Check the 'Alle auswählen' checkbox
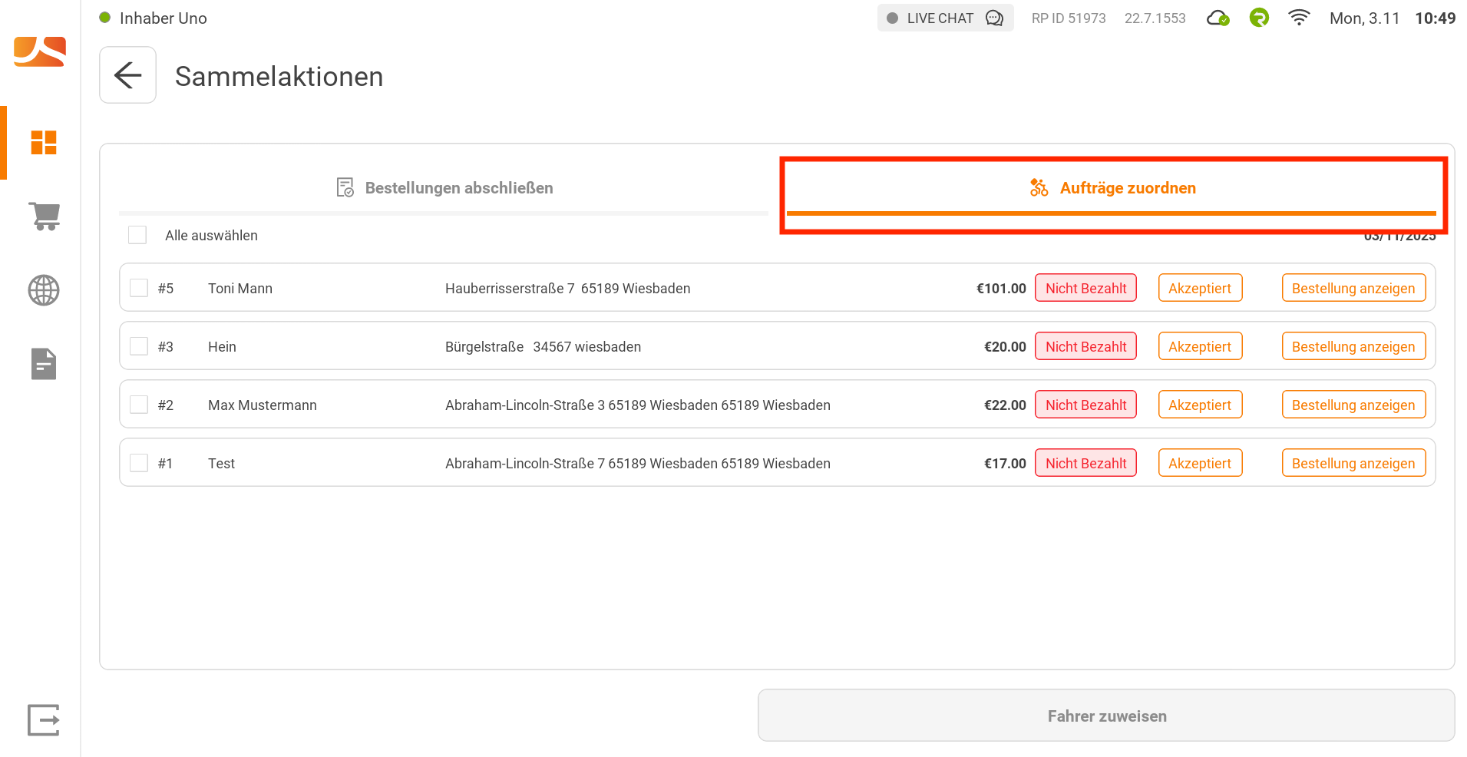Image resolution: width=1467 pixels, height=757 pixels. point(137,235)
